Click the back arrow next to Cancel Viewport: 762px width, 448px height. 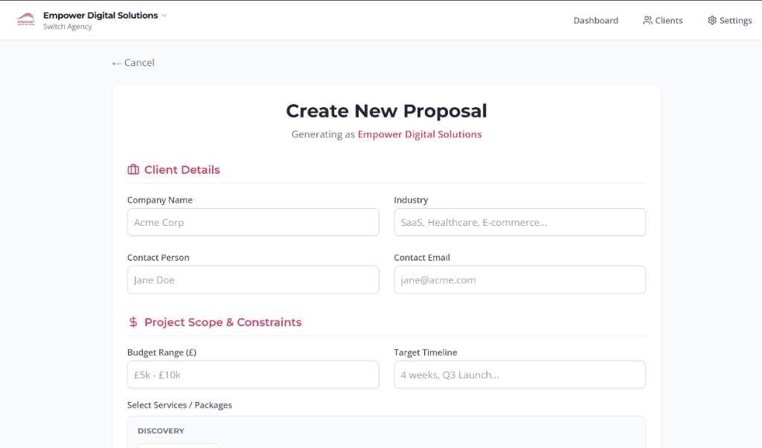(x=115, y=62)
